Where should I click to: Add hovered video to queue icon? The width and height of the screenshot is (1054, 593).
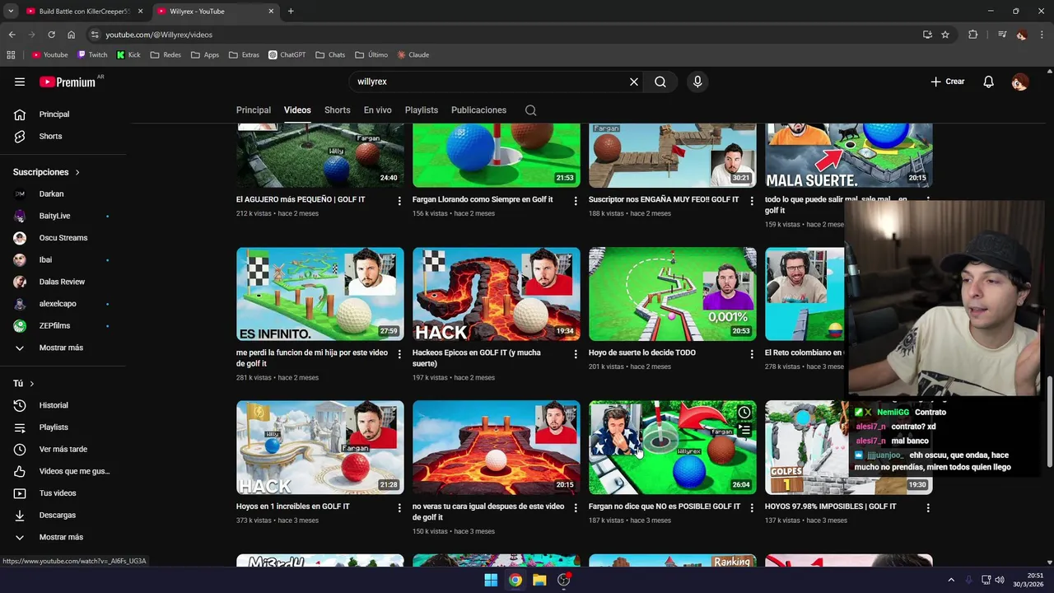point(744,430)
